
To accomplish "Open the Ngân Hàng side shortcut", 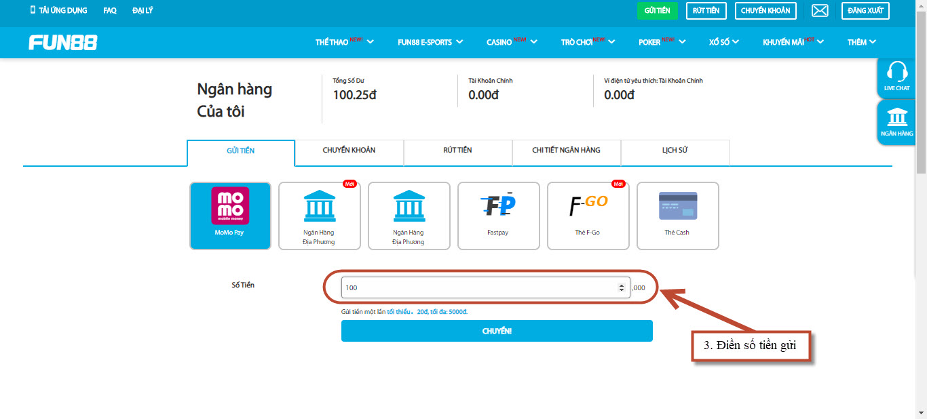I will 897,122.
